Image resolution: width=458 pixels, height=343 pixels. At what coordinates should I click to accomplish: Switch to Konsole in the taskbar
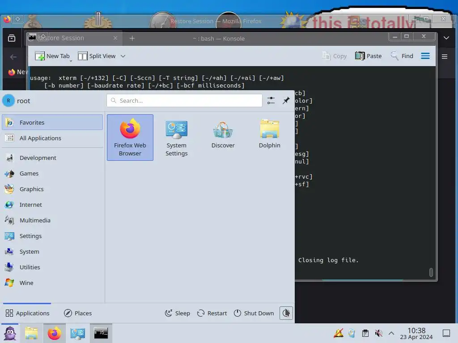pos(101,333)
